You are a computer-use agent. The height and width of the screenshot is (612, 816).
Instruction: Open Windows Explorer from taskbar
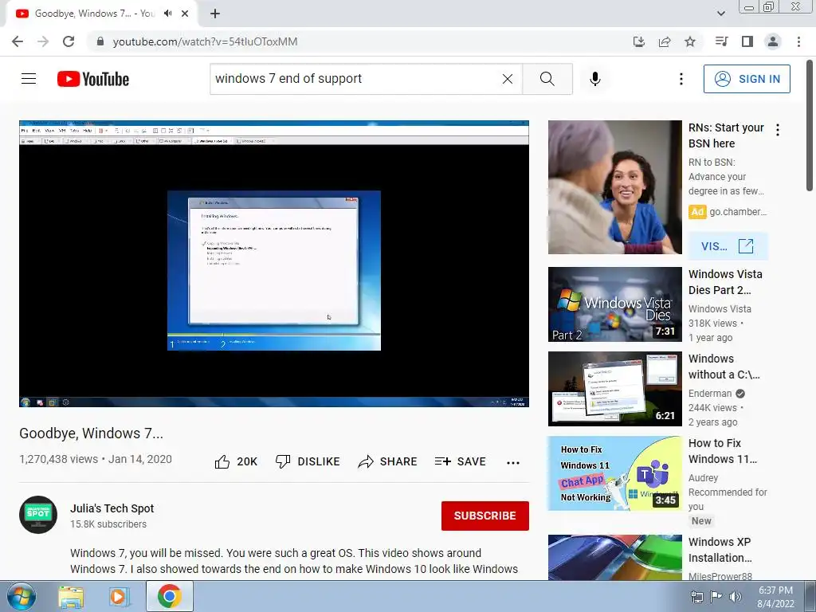[x=71, y=597]
